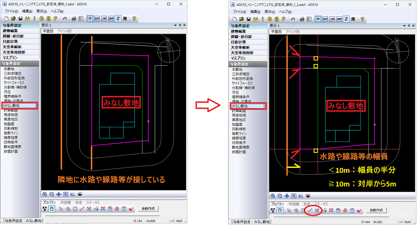Click yellow 'e' icon in 緩和_1.adsf window
This screenshot has width=418, height=226.
41,18
